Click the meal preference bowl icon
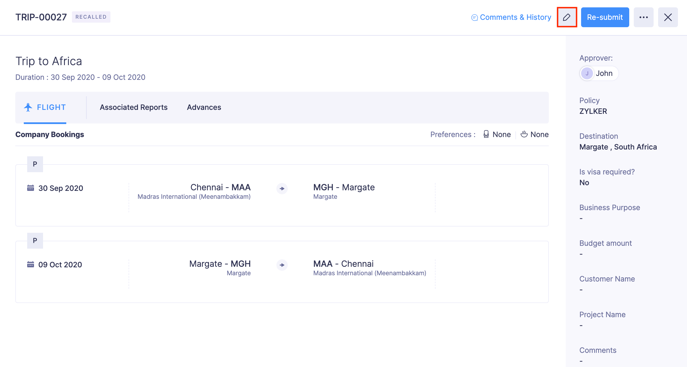Screen dimensions: 687x367 pyautogui.click(x=524, y=134)
